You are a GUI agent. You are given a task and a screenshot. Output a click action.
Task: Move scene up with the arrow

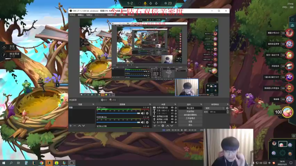click(x=80, y=126)
